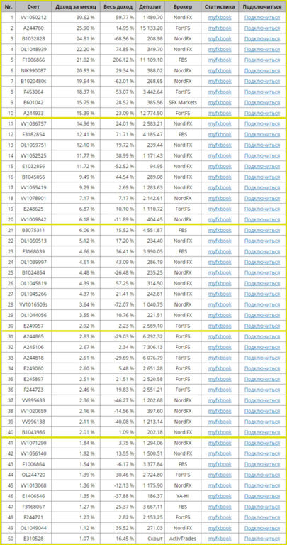View myfxbook stats for account VV1009842
Screen dimensions: 287x545
click(x=220, y=219)
